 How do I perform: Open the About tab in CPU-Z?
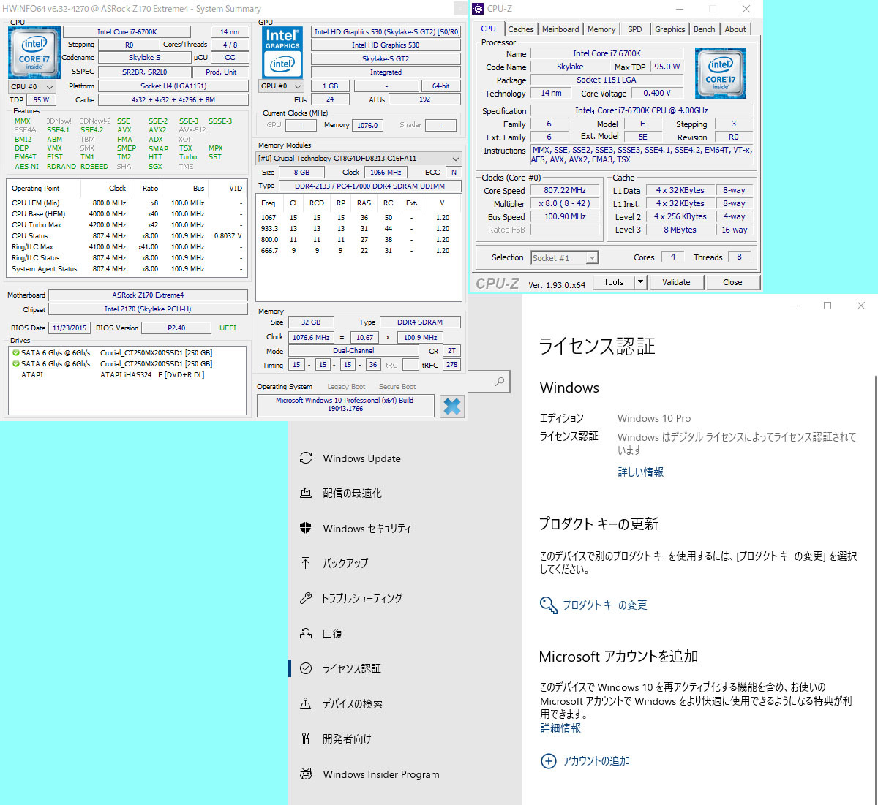(x=735, y=29)
